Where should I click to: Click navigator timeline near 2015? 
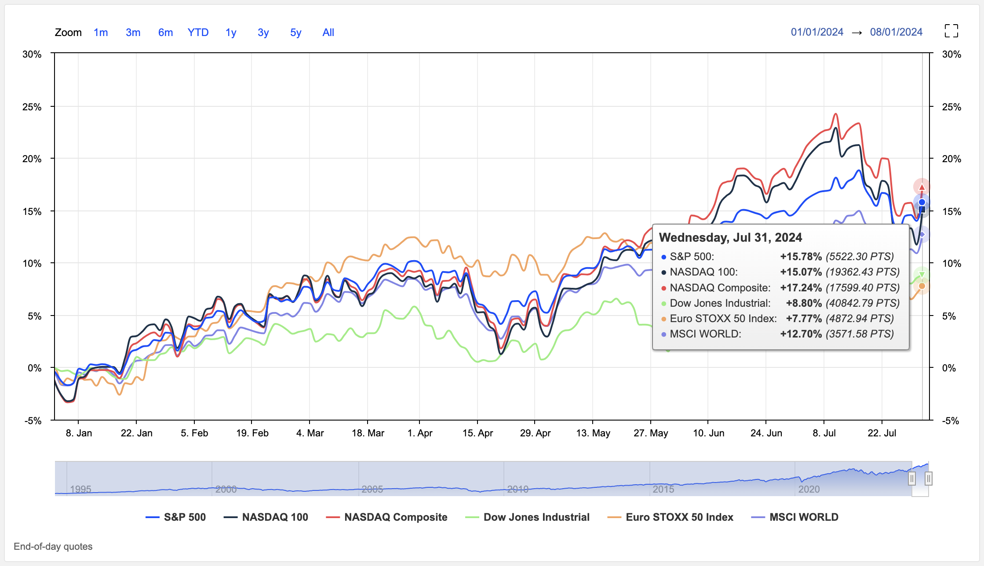pos(663,489)
